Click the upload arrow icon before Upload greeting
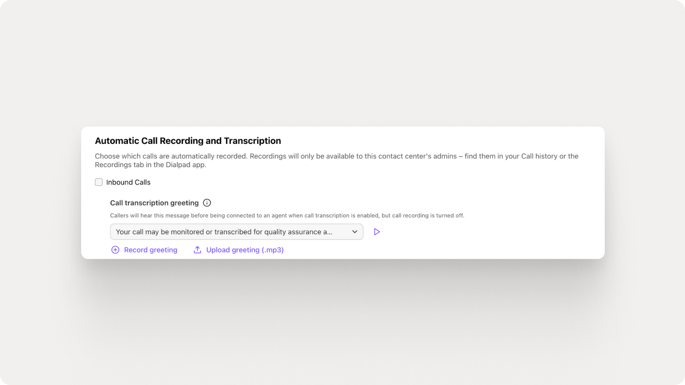The height and width of the screenshot is (385, 685). [198, 250]
